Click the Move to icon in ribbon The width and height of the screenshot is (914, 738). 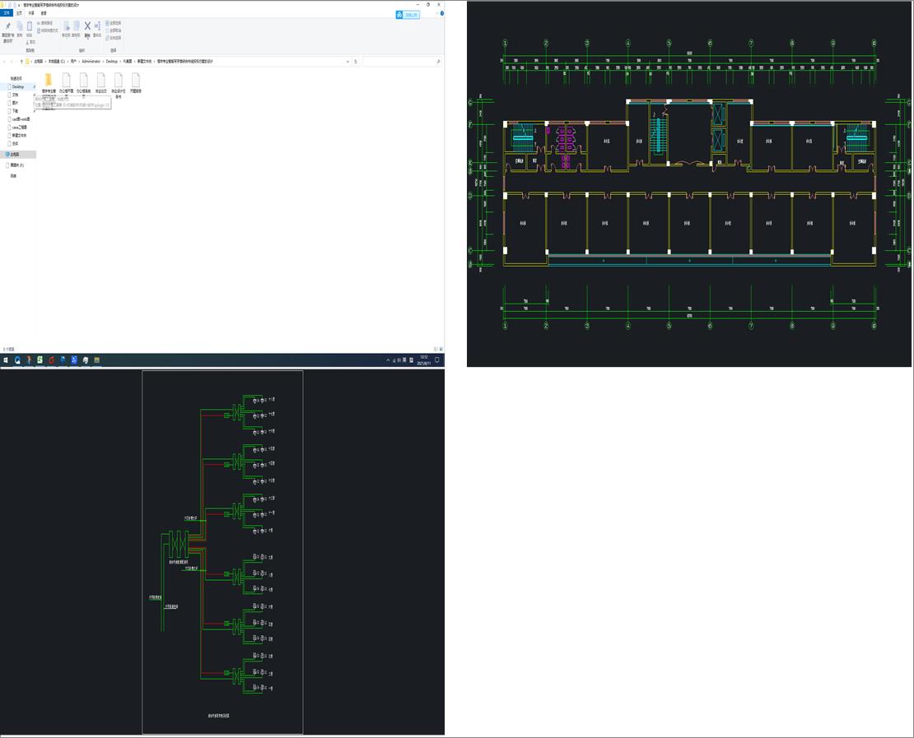click(x=67, y=27)
